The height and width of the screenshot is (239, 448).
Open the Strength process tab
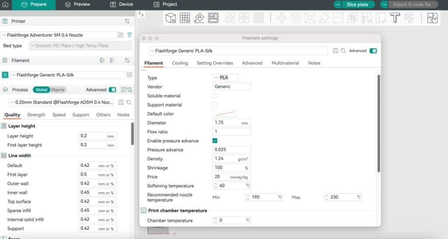(36, 115)
